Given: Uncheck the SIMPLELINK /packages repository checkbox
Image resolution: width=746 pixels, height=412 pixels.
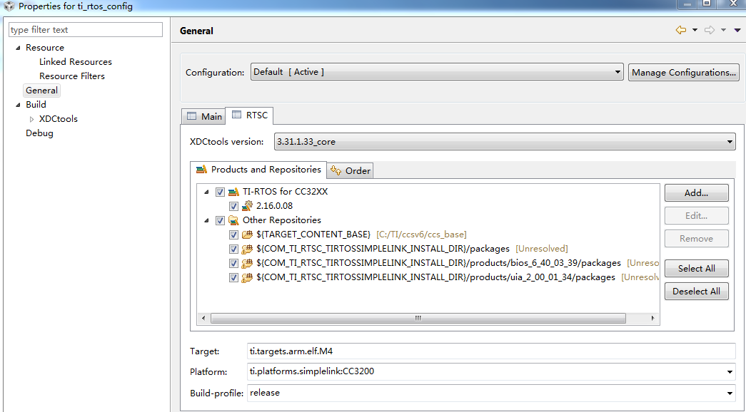Looking at the screenshot, I should (x=233, y=249).
